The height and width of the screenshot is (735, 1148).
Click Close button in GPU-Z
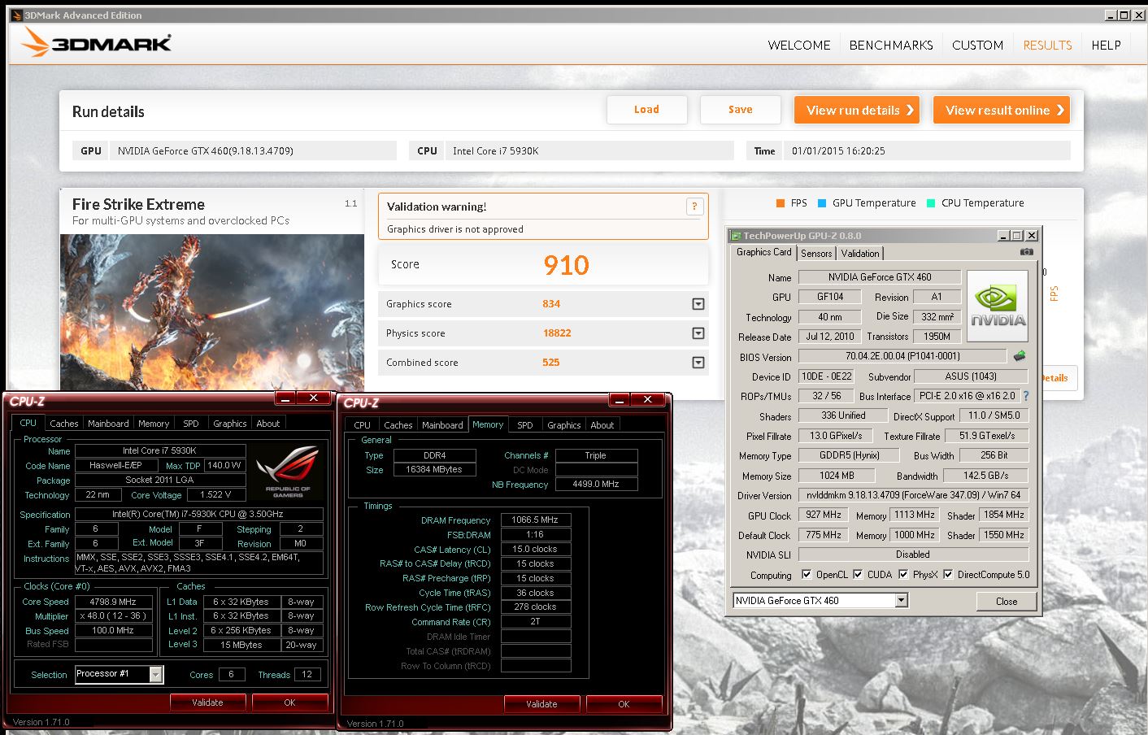[x=1007, y=602]
